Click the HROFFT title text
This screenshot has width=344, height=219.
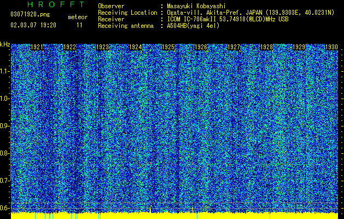[56, 4]
